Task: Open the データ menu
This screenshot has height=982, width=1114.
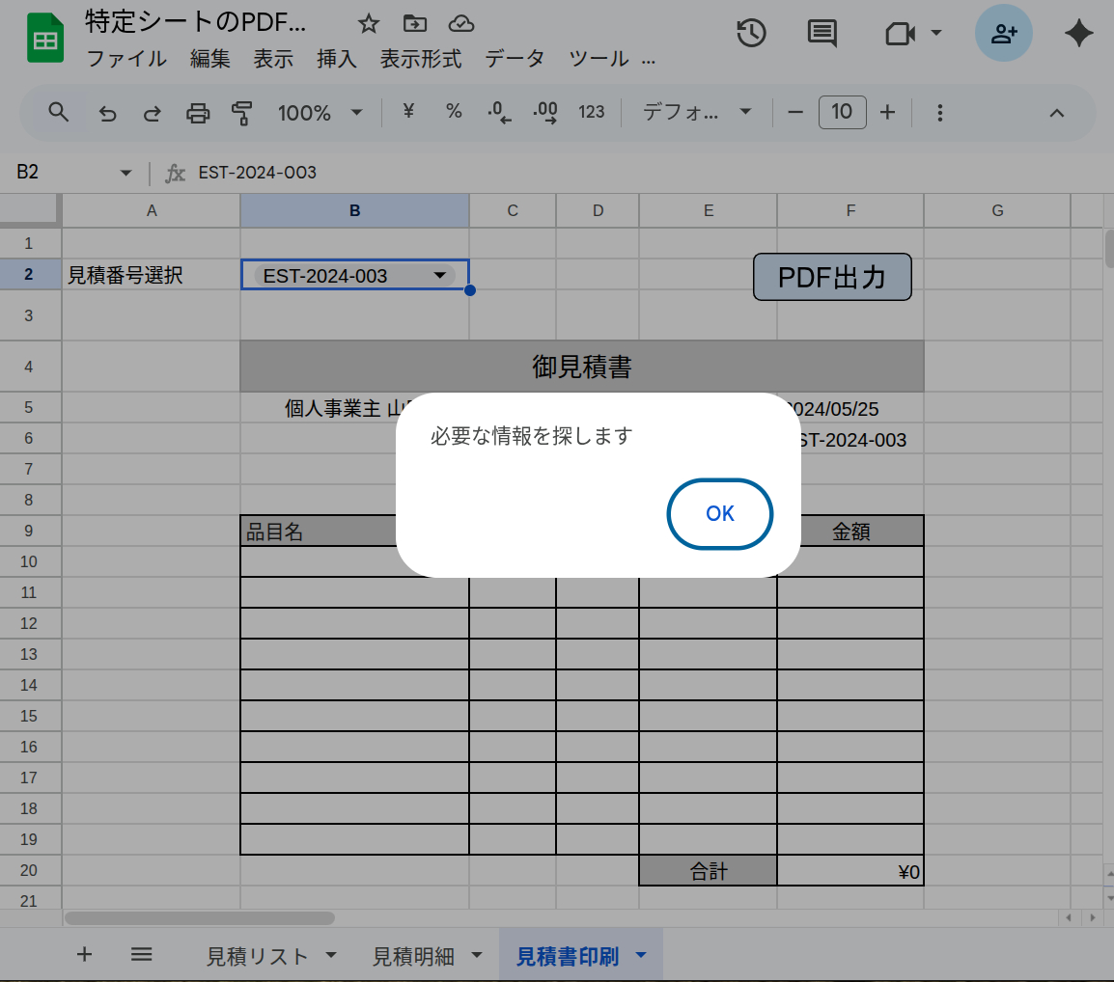Action: coord(515,59)
